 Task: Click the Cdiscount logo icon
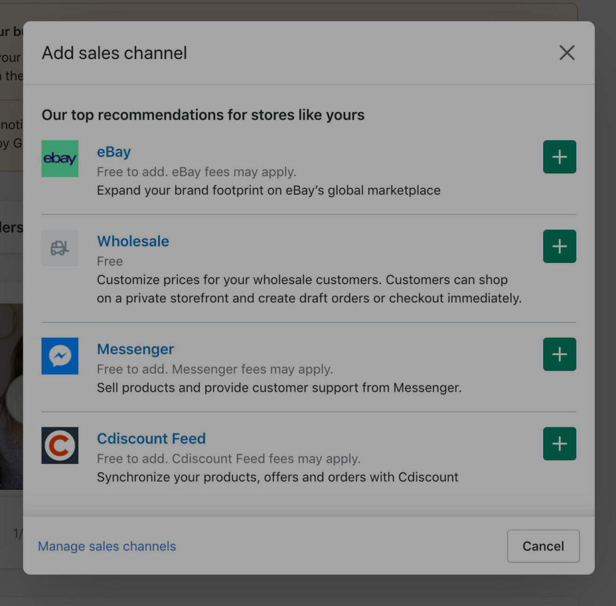(60, 446)
